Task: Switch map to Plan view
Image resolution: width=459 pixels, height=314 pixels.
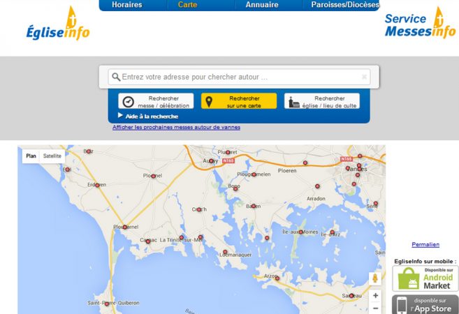Action: [x=31, y=156]
